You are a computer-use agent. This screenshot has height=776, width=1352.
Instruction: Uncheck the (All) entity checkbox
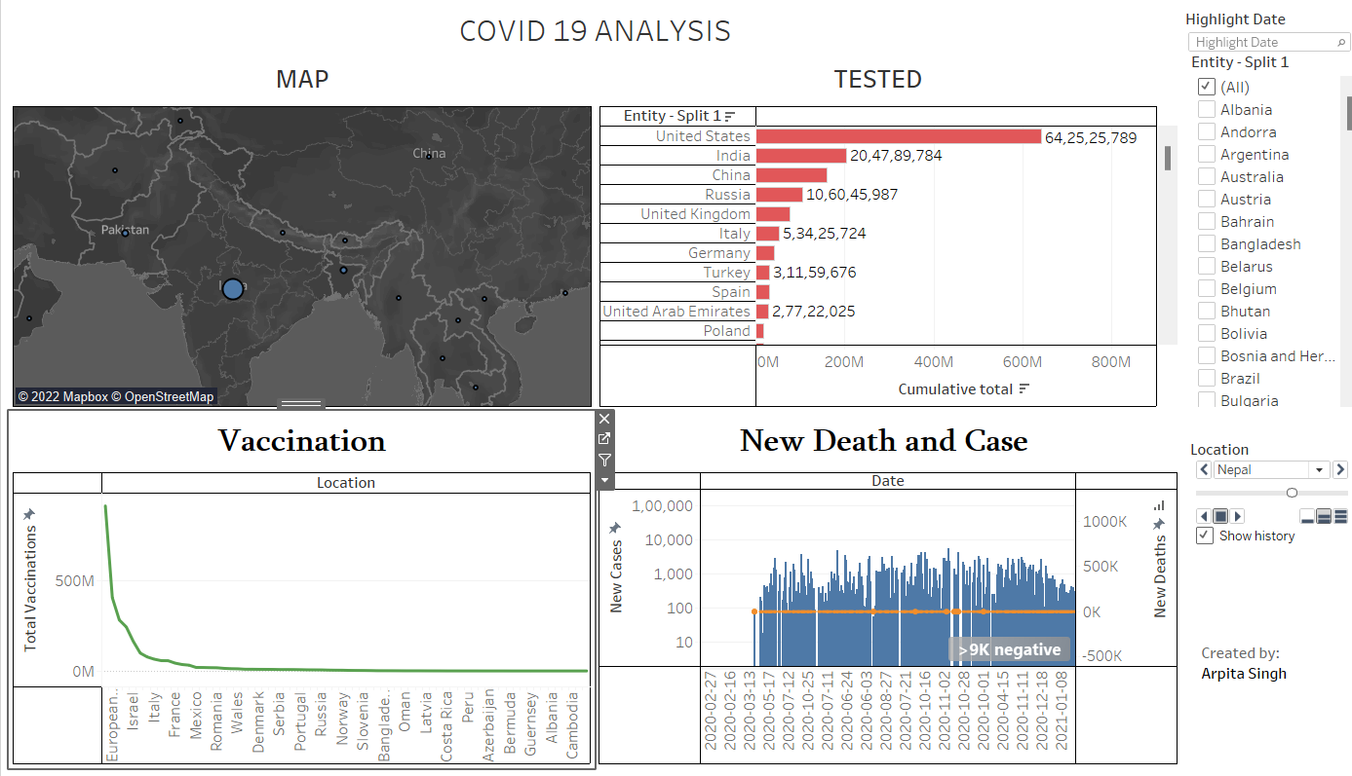[1206, 87]
